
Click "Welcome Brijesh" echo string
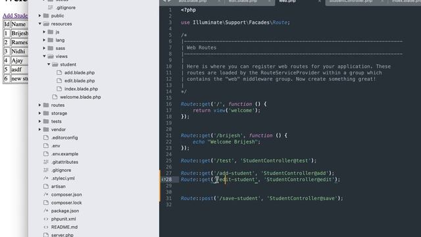coord(232,142)
